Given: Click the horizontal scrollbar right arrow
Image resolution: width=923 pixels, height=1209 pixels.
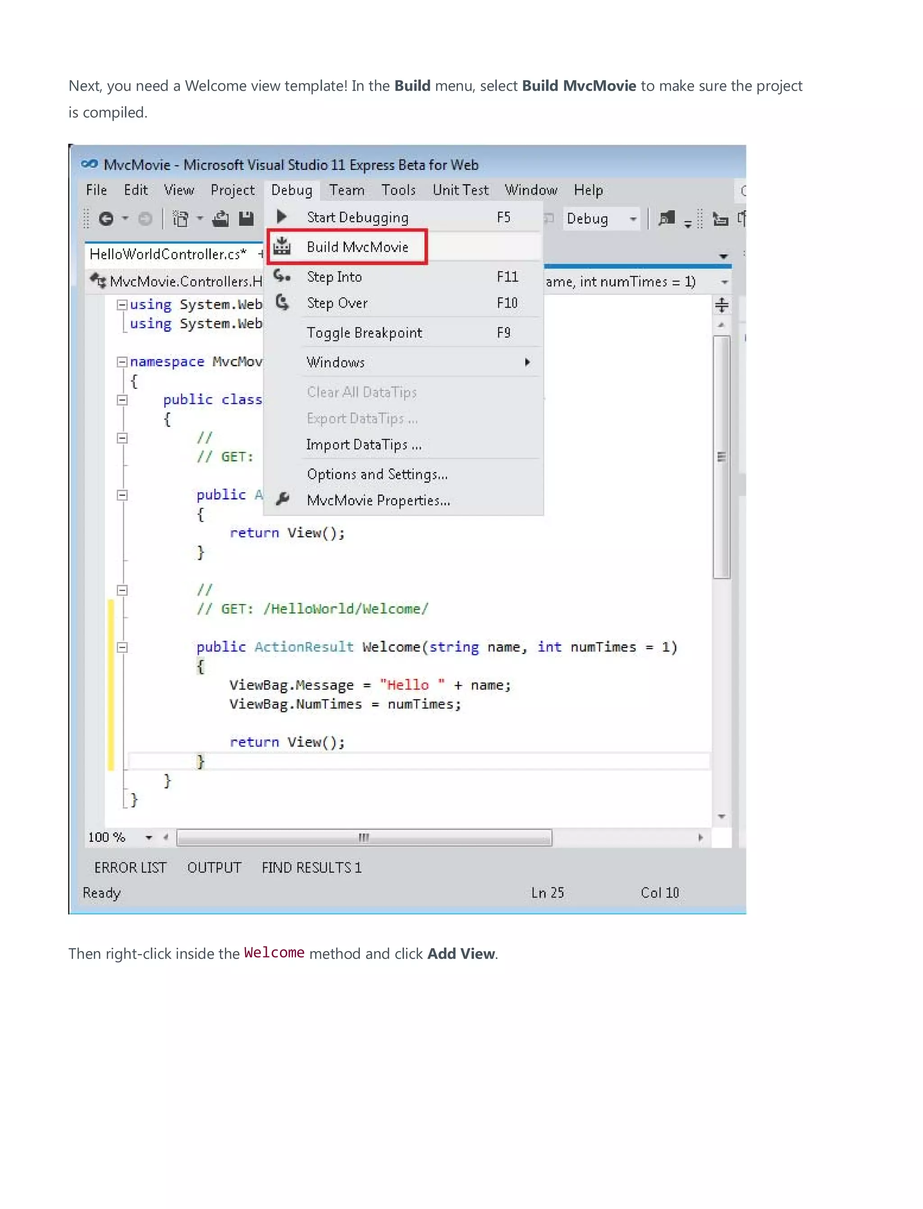Looking at the screenshot, I should (x=700, y=837).
